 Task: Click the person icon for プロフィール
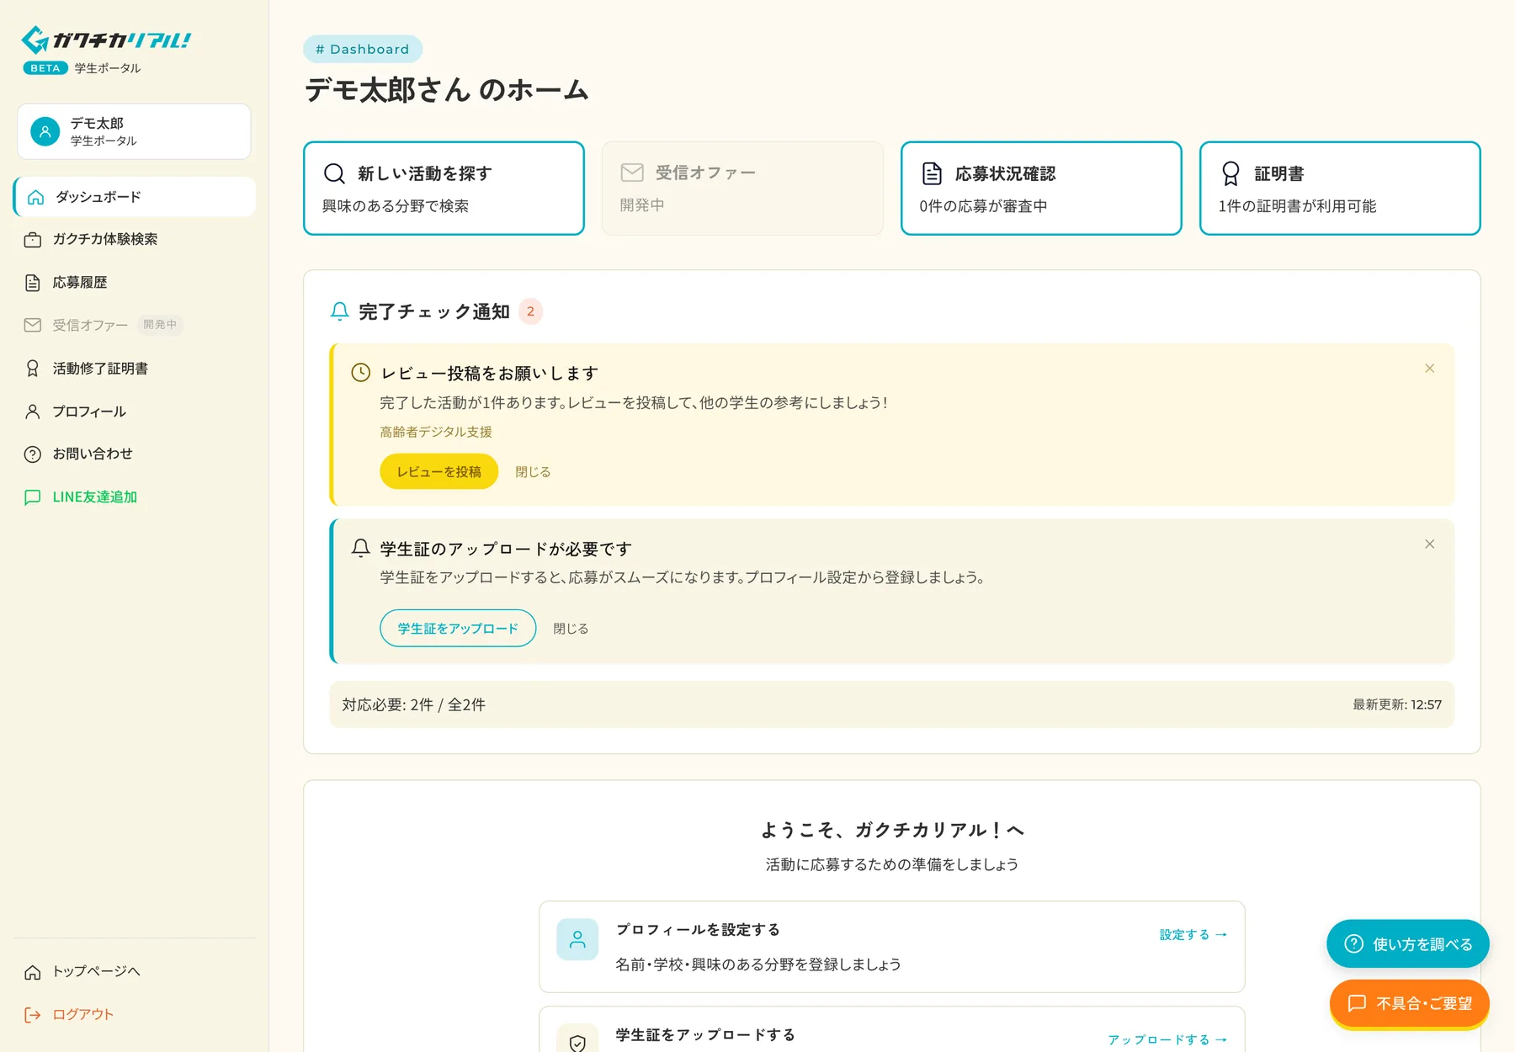click(x=33, y=412)
